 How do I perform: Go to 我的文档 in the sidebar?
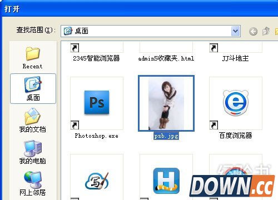[33, 121]
